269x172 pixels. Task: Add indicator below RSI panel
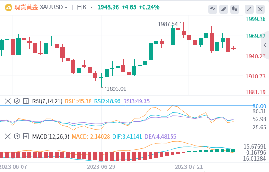[x=26, y=101]
